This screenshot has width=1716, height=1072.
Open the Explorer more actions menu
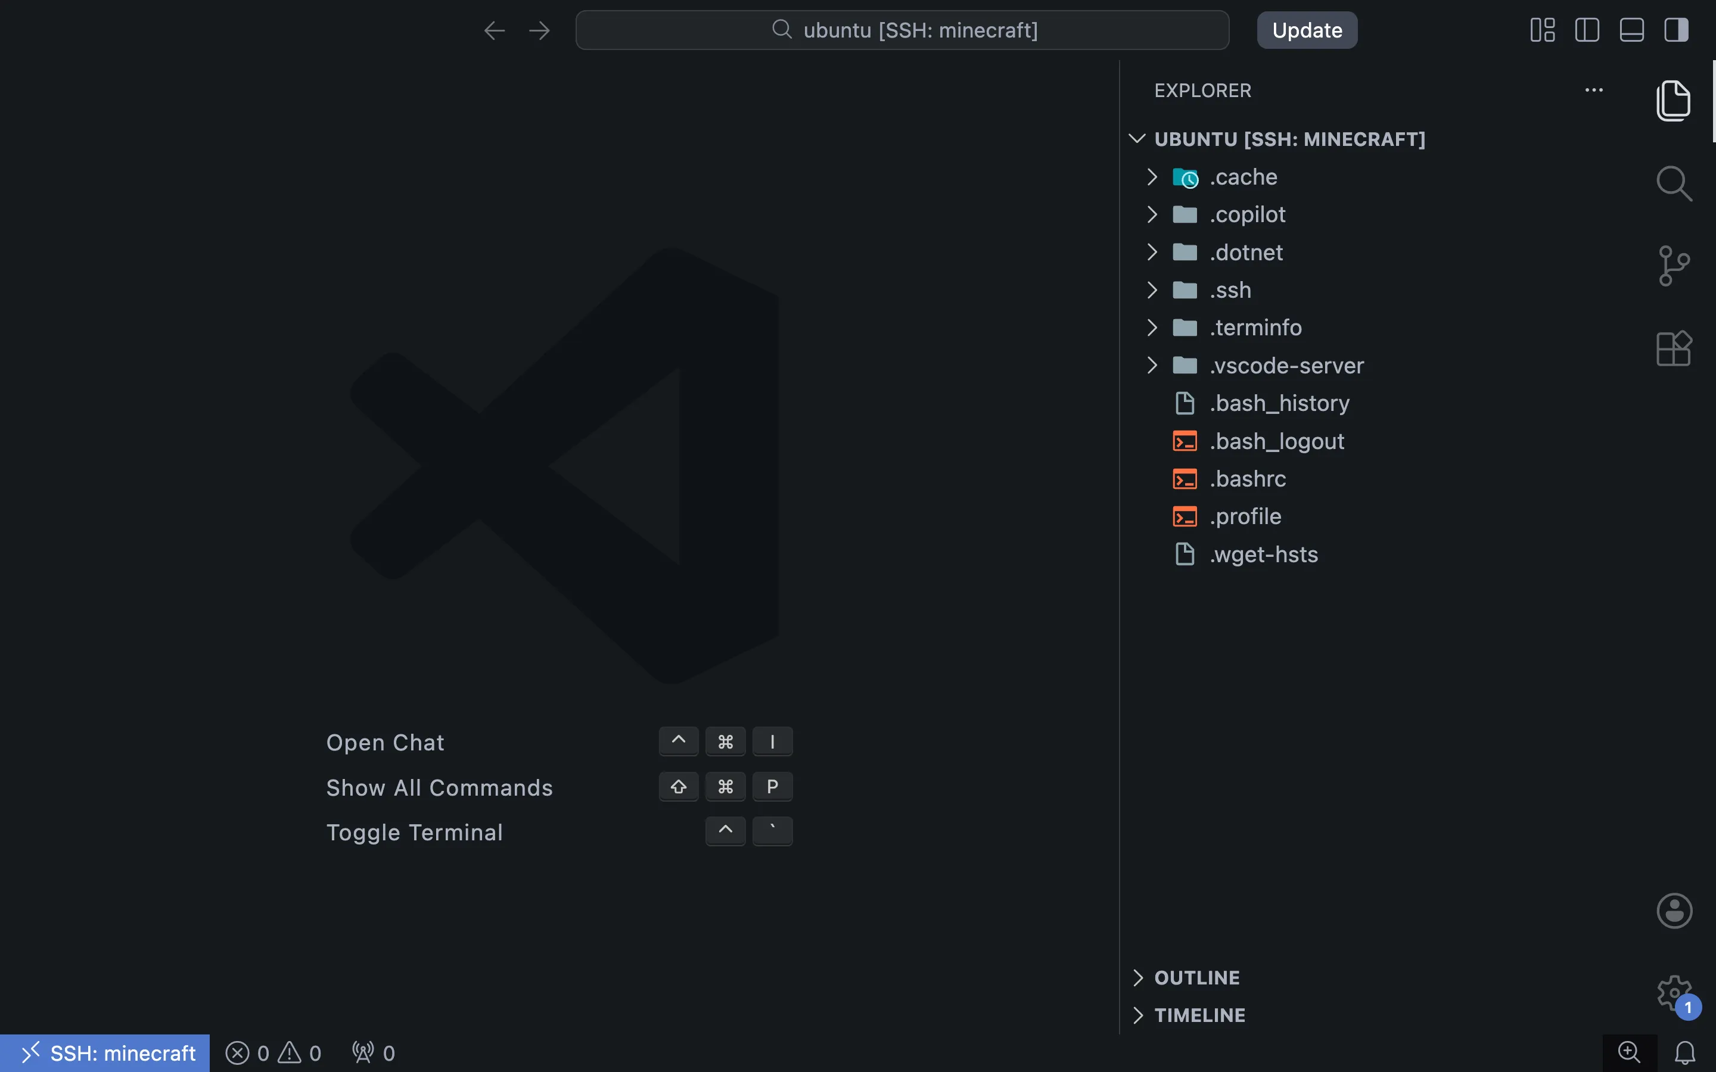(1593, 90)
